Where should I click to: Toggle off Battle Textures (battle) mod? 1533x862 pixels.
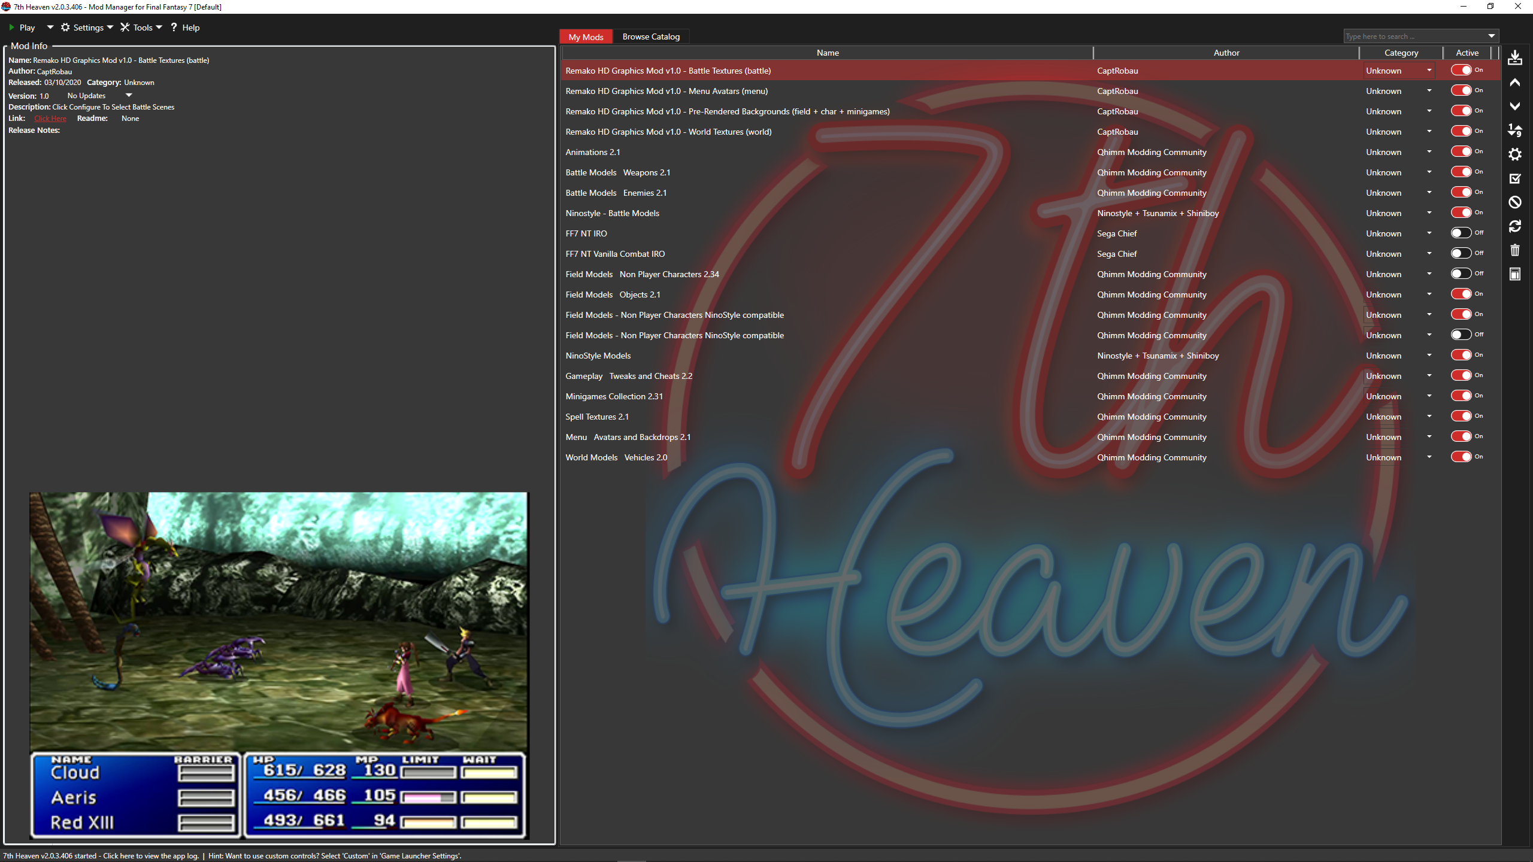click(1461, 70)
